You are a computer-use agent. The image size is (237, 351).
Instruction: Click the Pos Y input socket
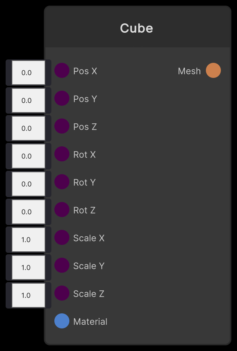[62, 99]
